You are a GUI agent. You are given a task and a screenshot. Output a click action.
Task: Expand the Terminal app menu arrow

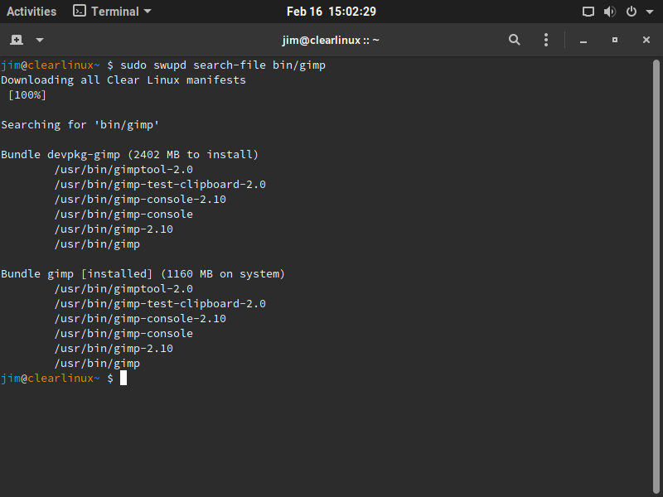pyautogui.click(x=148, y=12)
